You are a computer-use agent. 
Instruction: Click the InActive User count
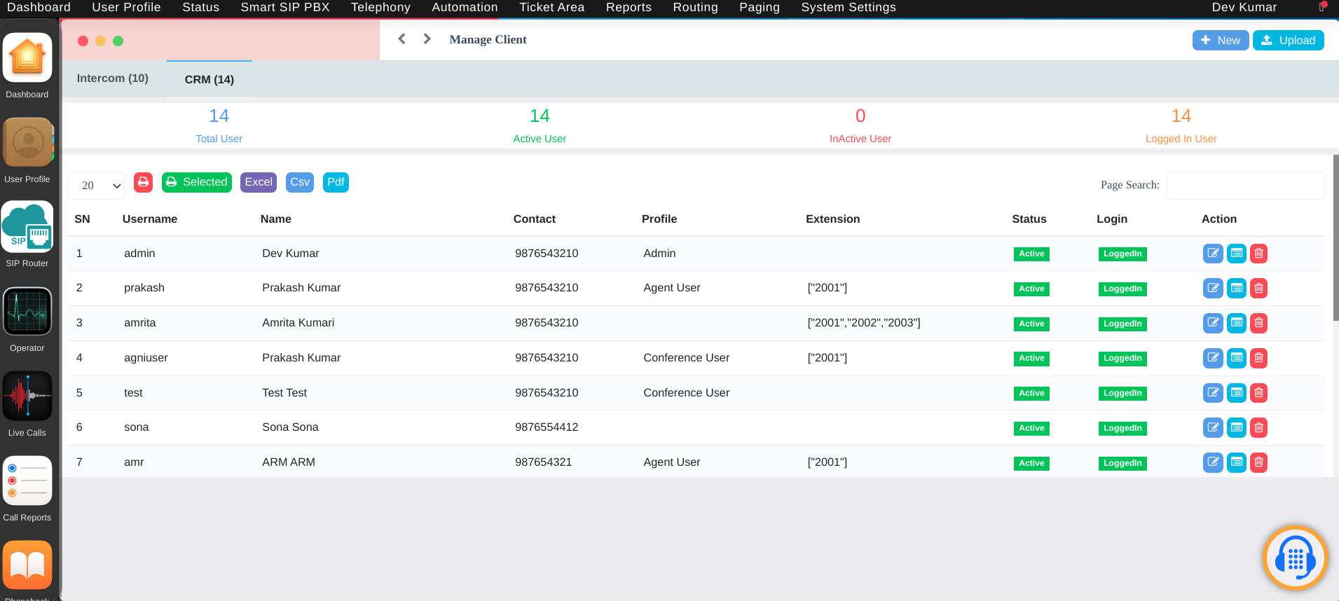point(860,116)
